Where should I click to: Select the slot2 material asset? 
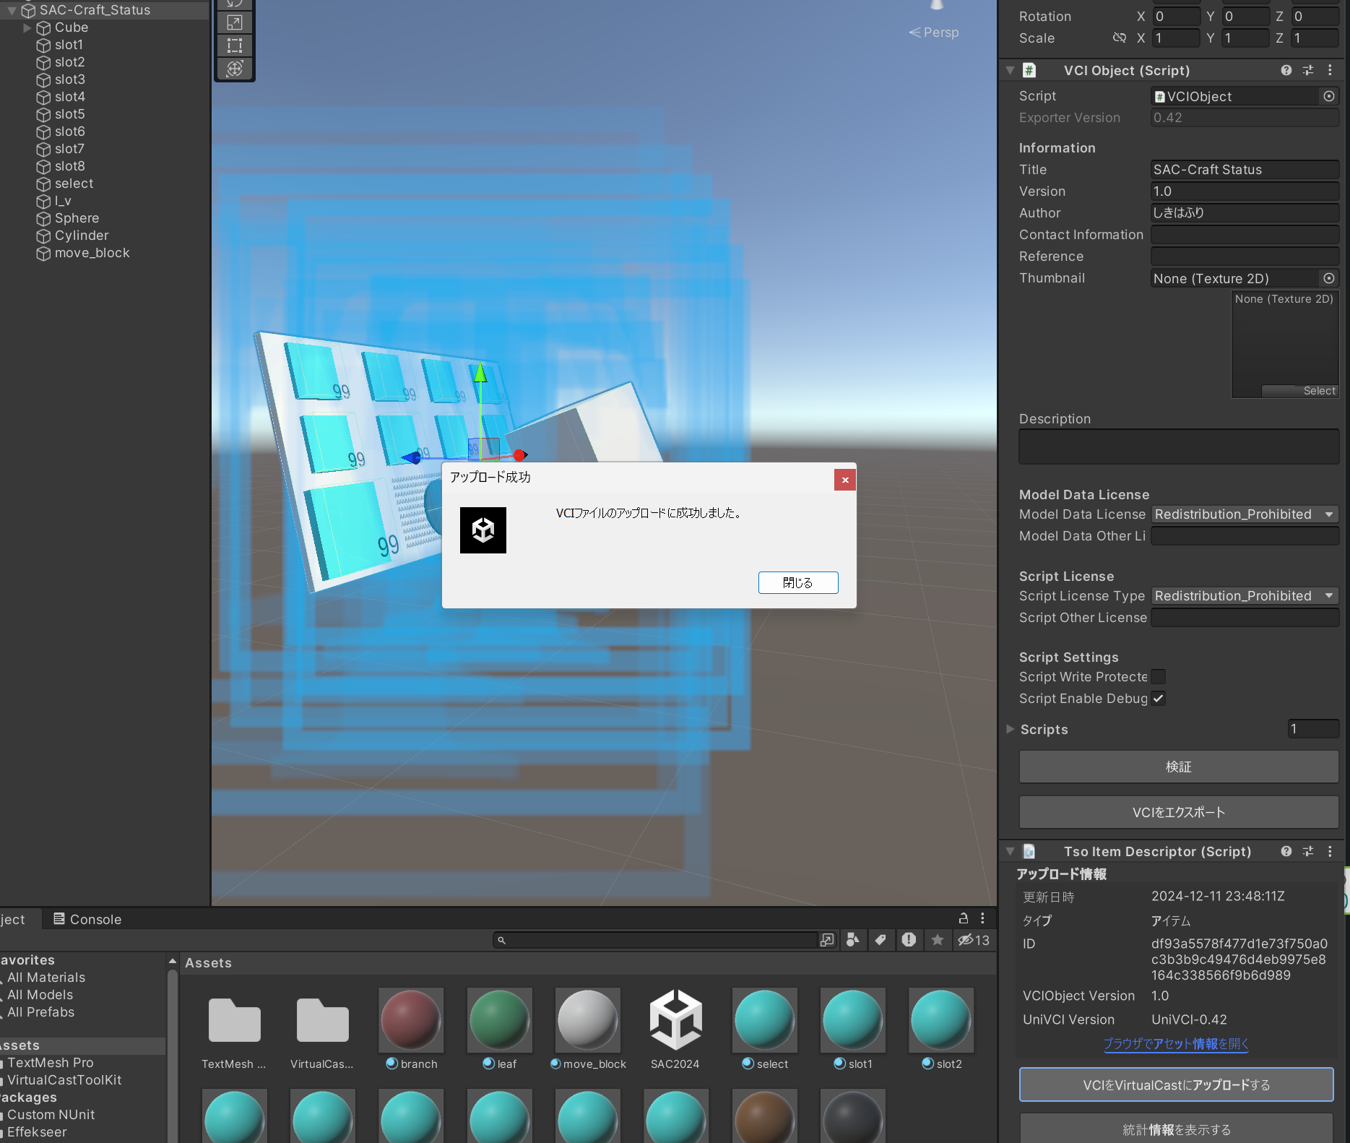click(941, 1030)
